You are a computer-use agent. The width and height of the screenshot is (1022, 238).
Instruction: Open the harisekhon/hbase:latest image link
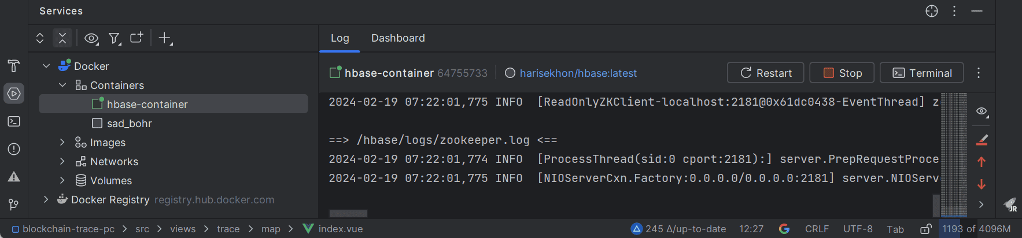point(578,73)
